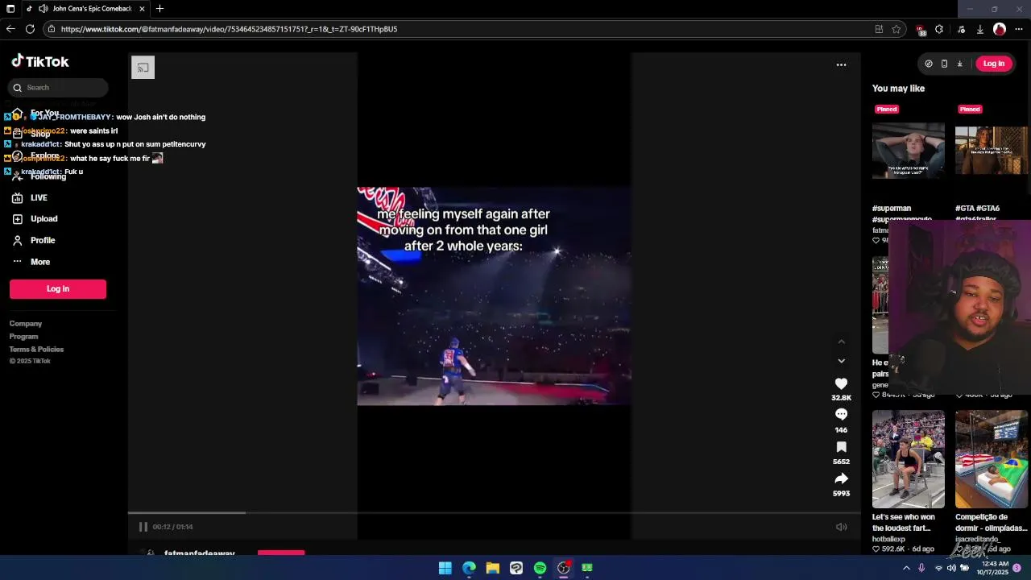
Task: Go to previous video with up chevron
Action: click(x=841, y=342)
